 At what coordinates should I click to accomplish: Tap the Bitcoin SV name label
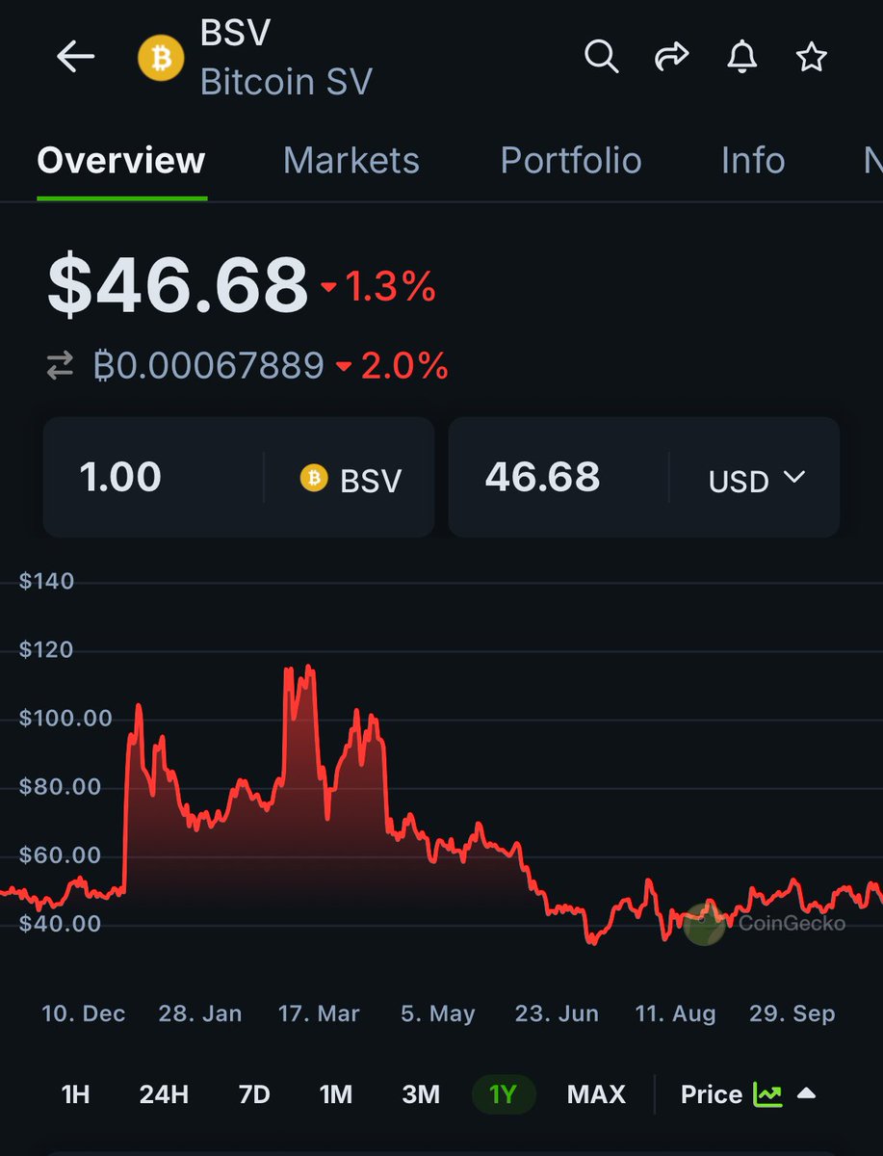(x=286, y=81)
